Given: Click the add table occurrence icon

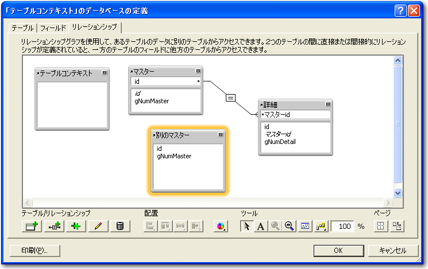Looking at the screenshot, I should click(31, 227).
